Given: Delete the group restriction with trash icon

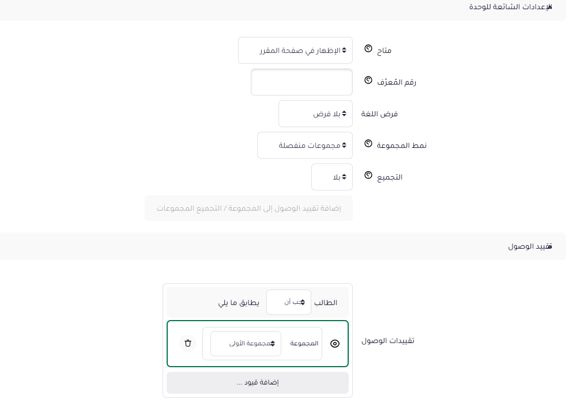Looking at the screenshot, I should click(x=188, y=343).
